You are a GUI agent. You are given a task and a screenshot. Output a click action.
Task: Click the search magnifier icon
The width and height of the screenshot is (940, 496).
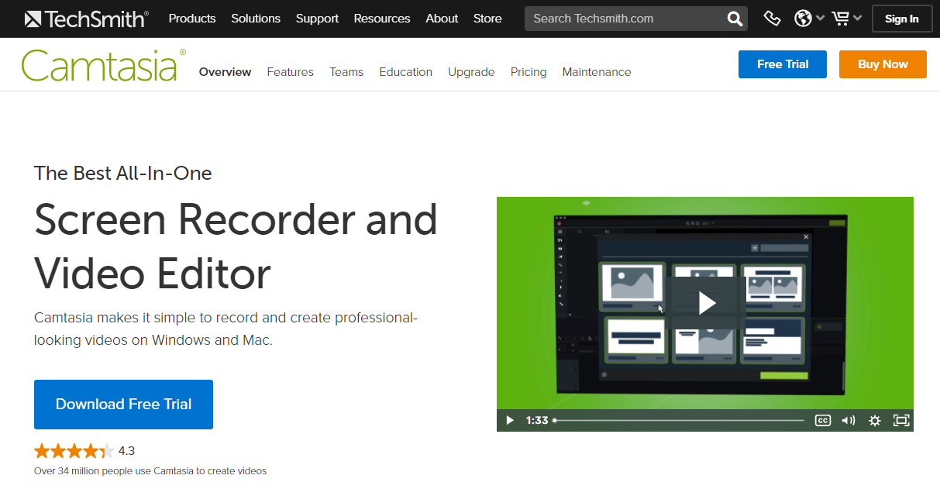tap(734, 19)
